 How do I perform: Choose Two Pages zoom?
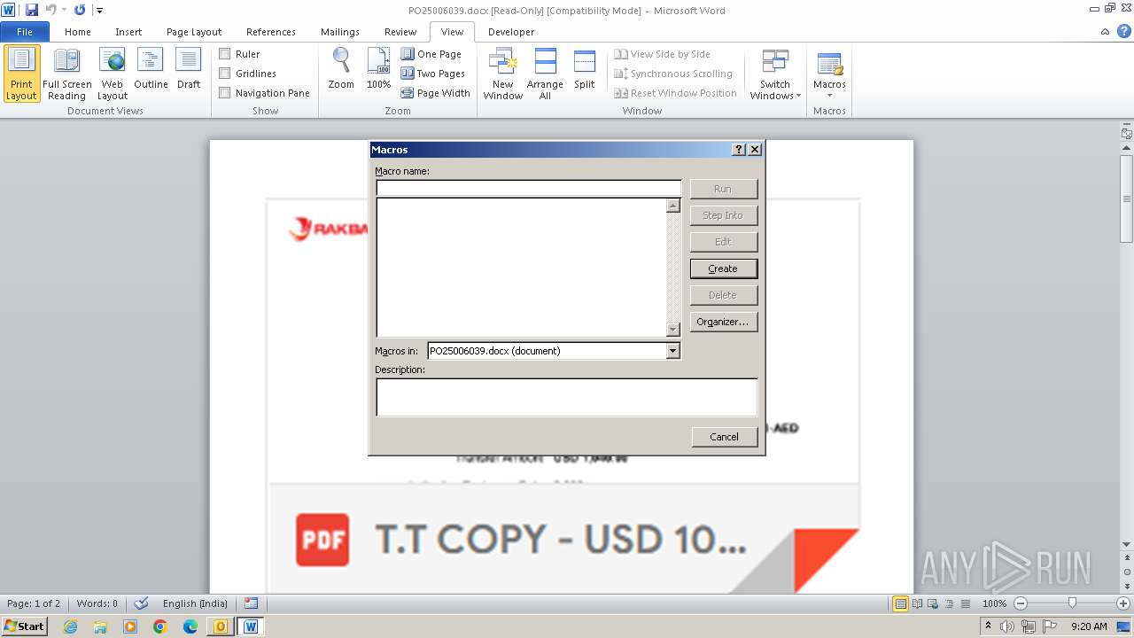click(x=433, y=74)
